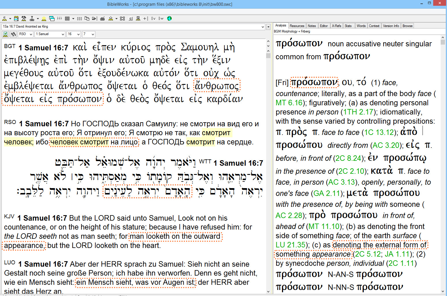Open the chapter 16 dropdown
Screen dimensions: 447x296
[x=78, y=34]
